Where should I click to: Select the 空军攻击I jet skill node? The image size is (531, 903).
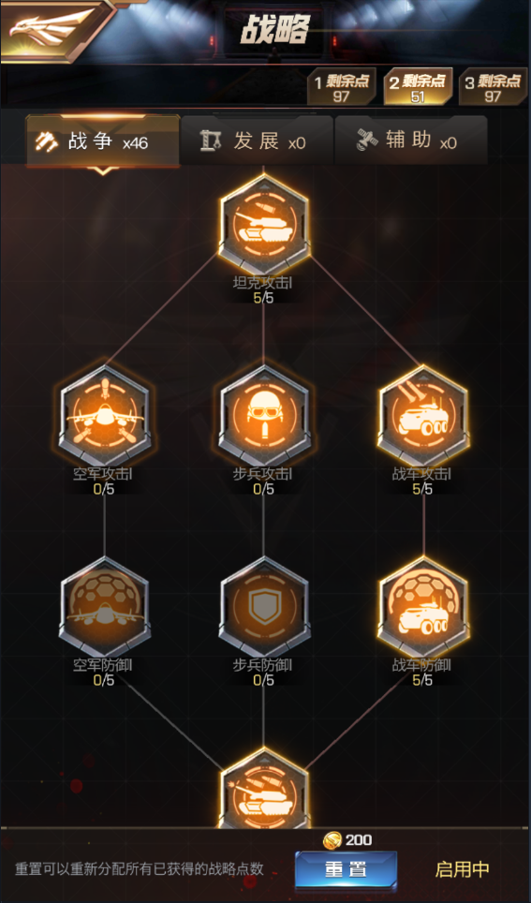click(105, 416)
